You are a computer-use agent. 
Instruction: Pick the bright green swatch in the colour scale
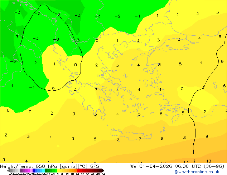56,170
